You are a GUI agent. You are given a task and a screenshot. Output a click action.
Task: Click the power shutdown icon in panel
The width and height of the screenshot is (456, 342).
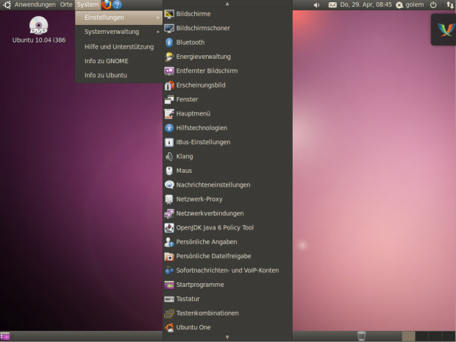click(x=433, y=4)
